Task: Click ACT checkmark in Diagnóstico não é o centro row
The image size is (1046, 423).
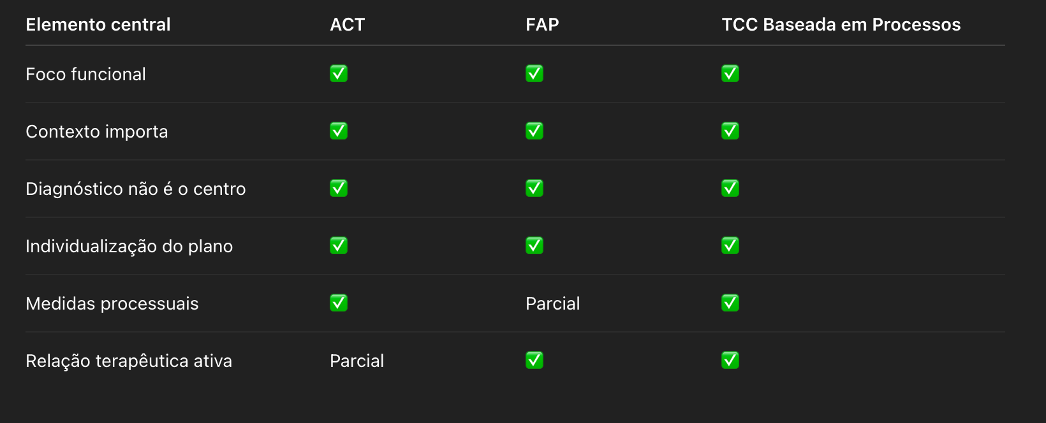Action: point(339,189)
